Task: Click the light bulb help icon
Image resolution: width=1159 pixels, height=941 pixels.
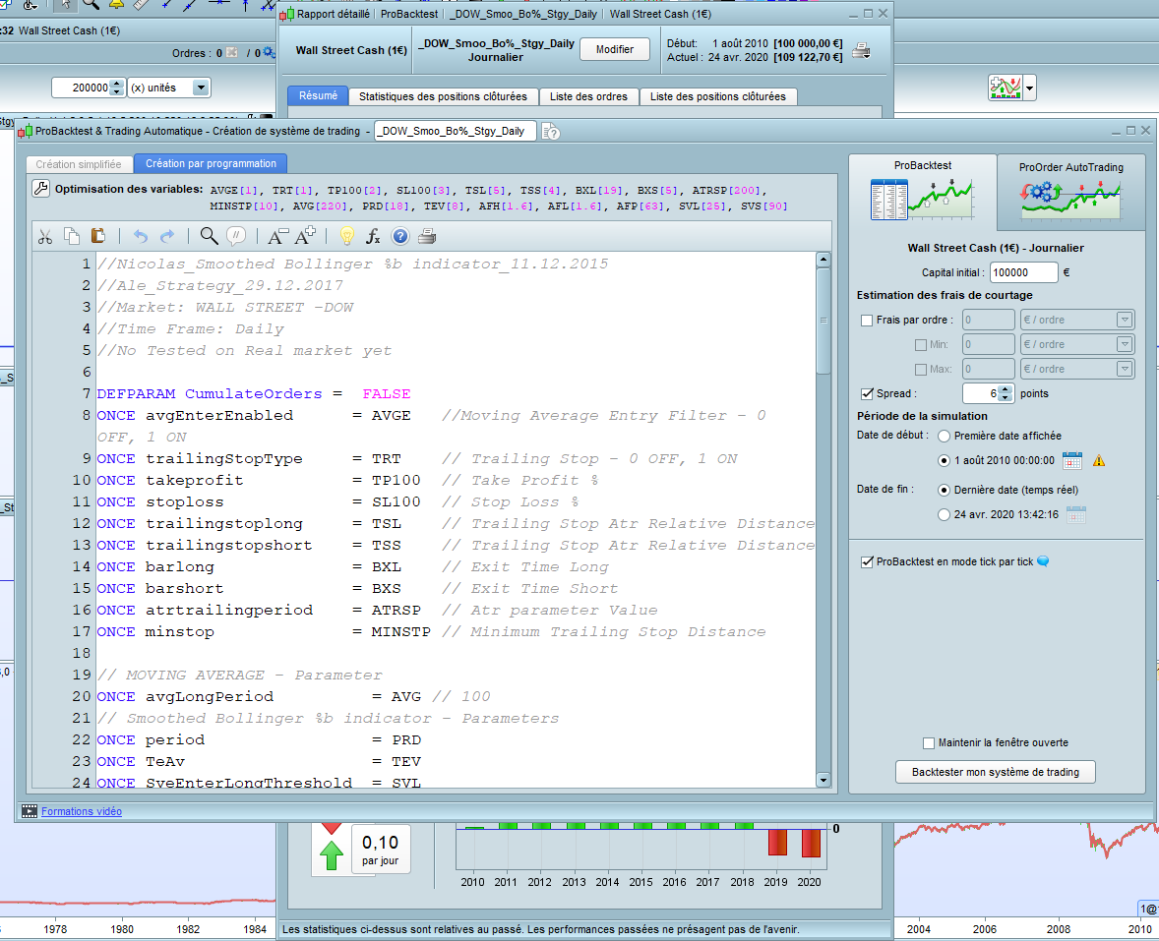Action: 346,235
